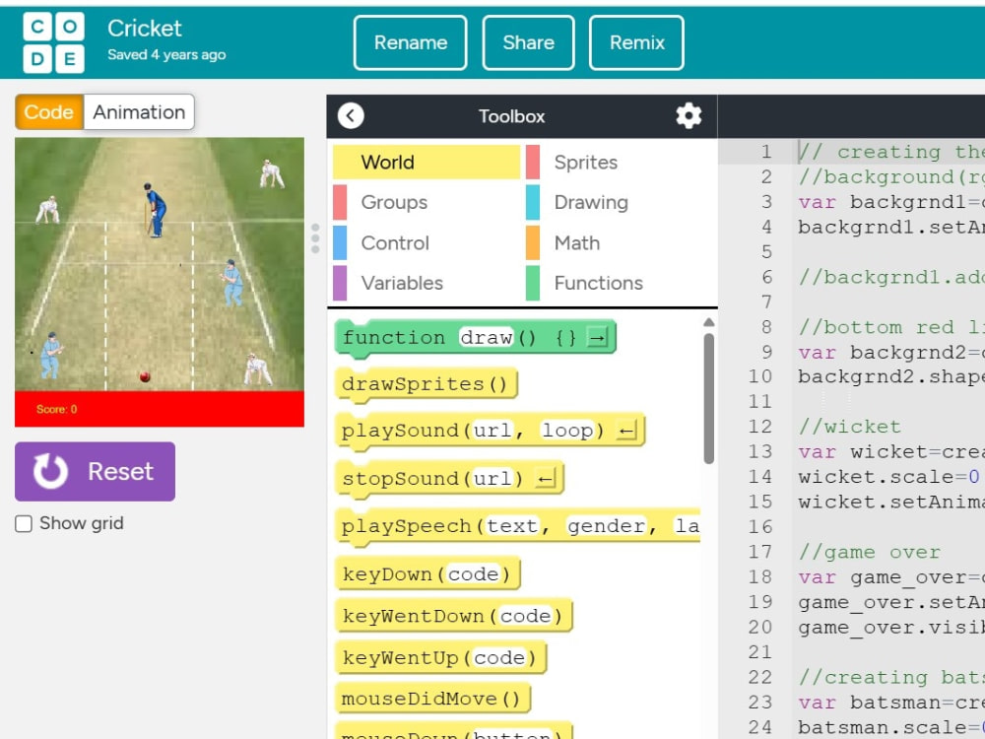Image resolution: width=985 pixels, height=739 pixels.
Task: Select mouseDidMove() block
Action: (x=432, y=700)
